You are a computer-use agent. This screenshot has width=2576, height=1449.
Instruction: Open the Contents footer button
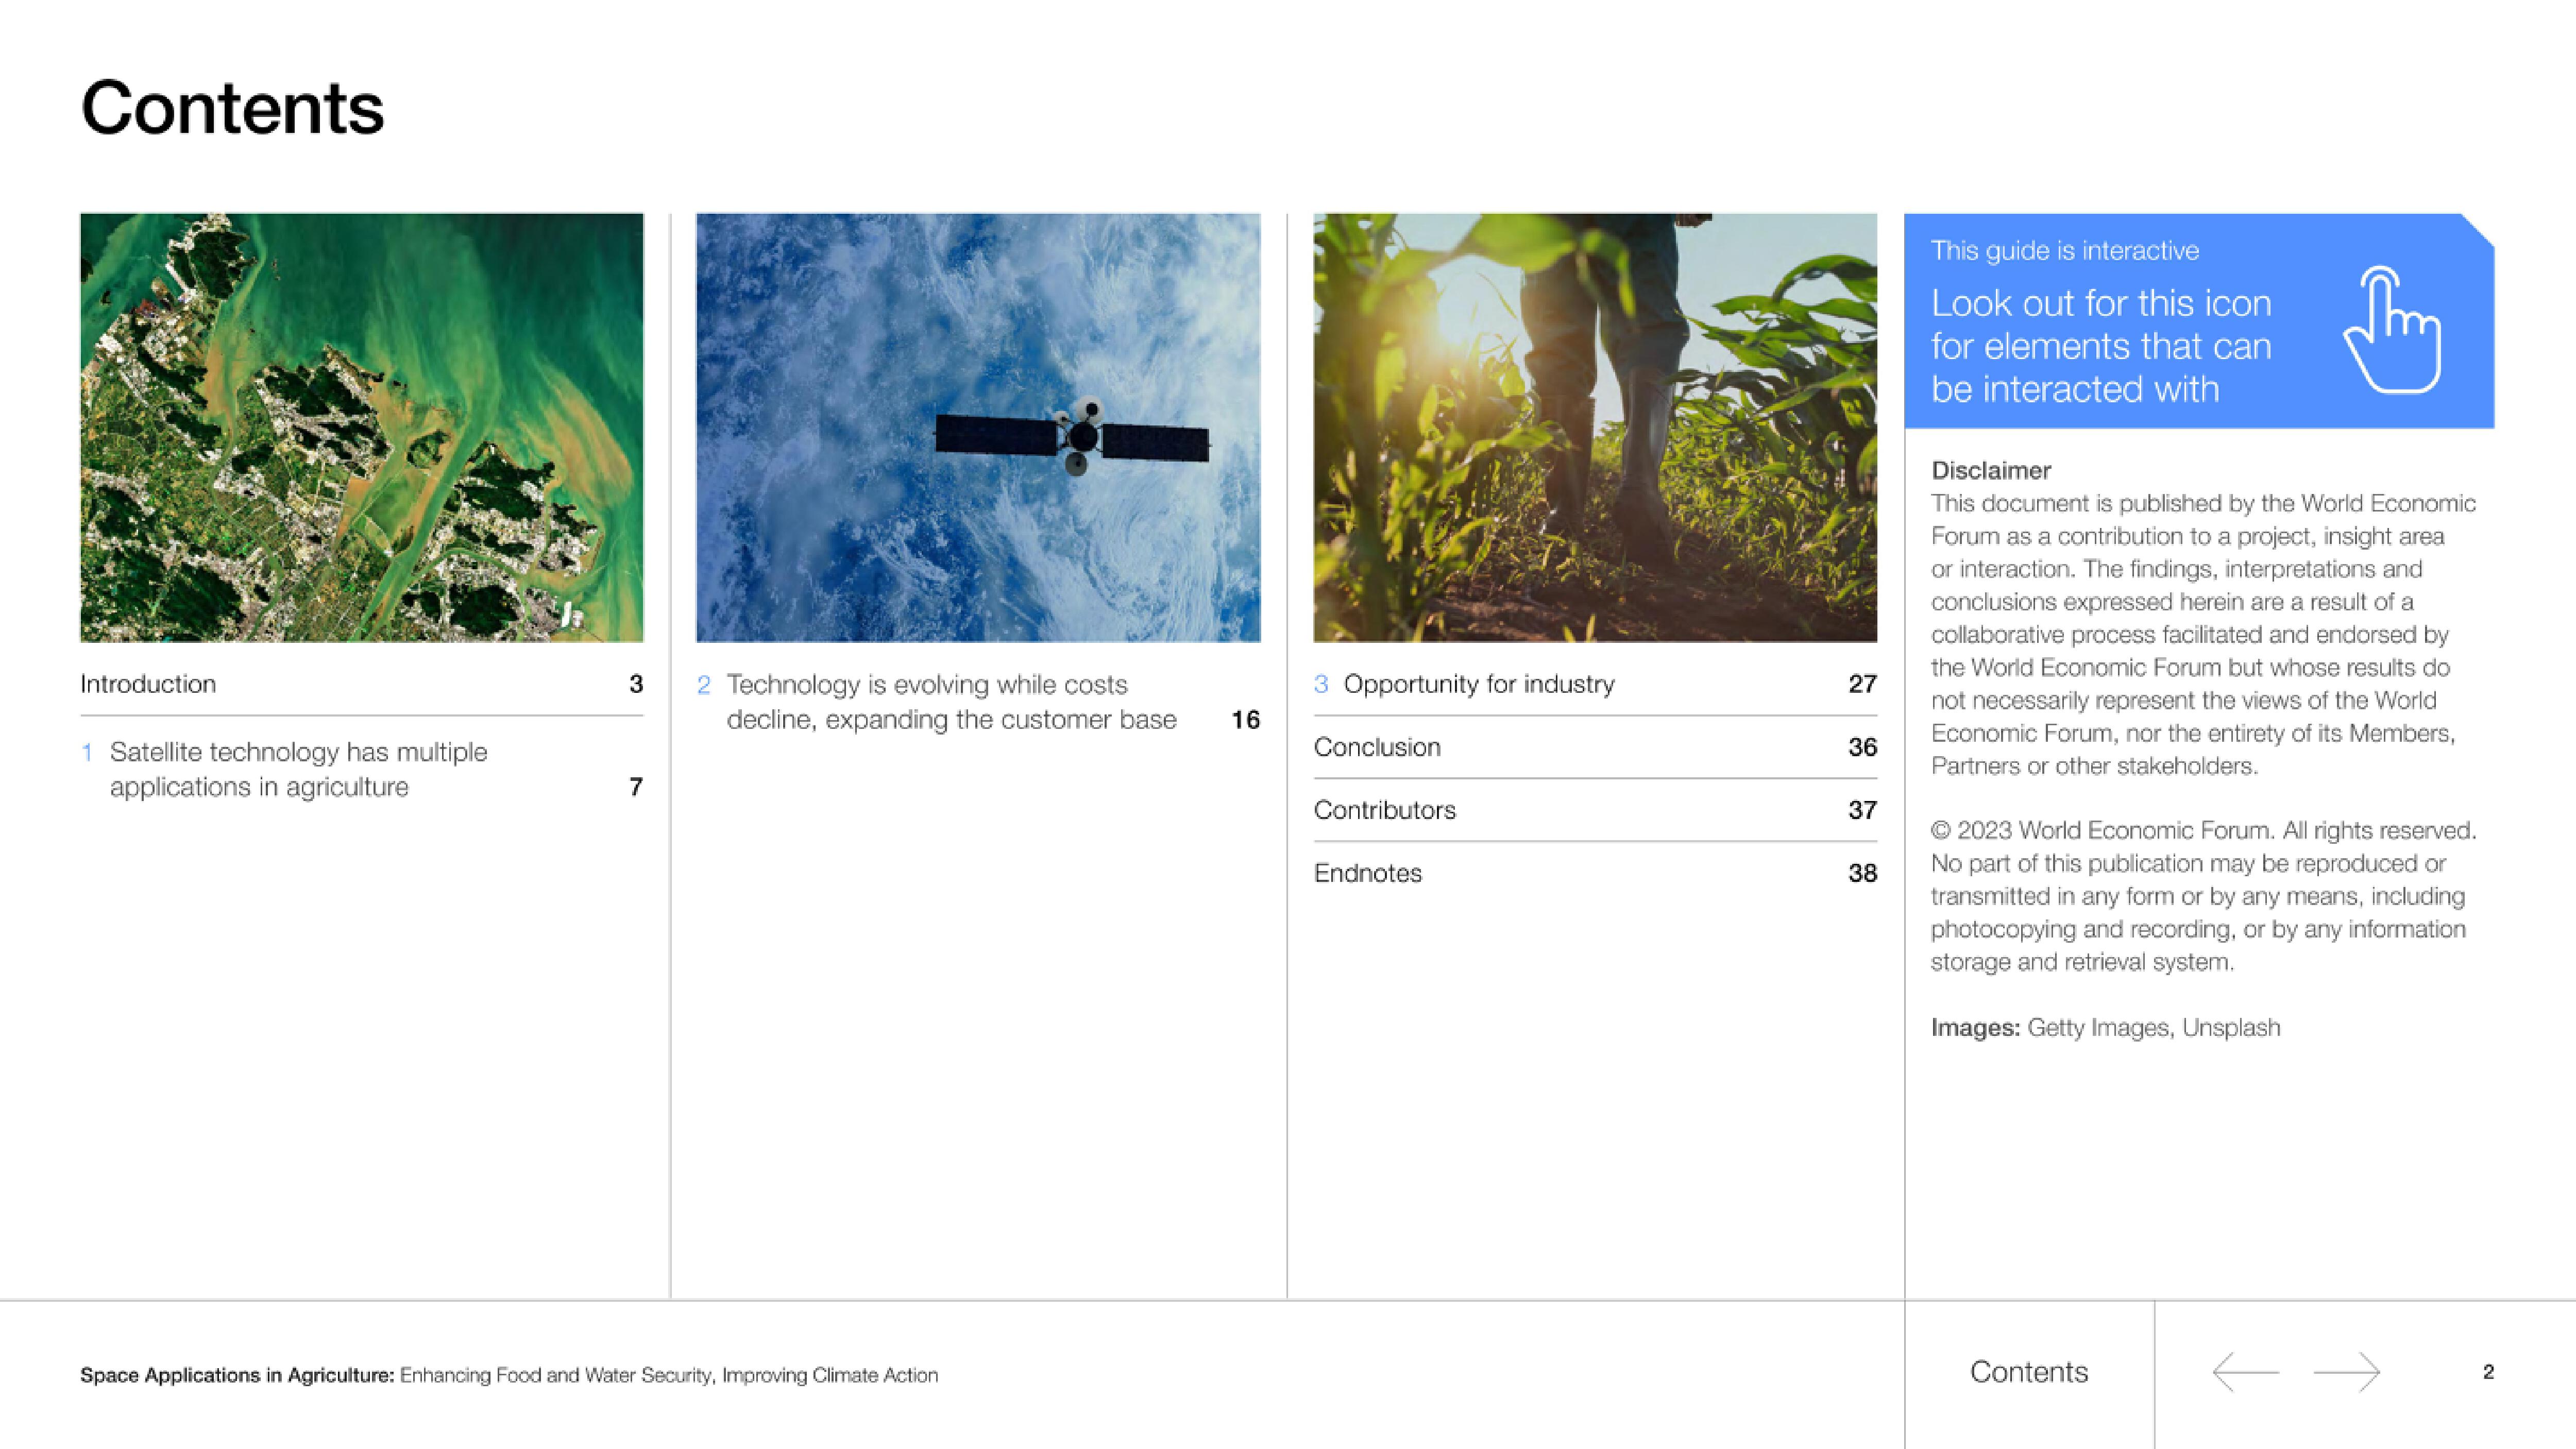[2029, 1372]
